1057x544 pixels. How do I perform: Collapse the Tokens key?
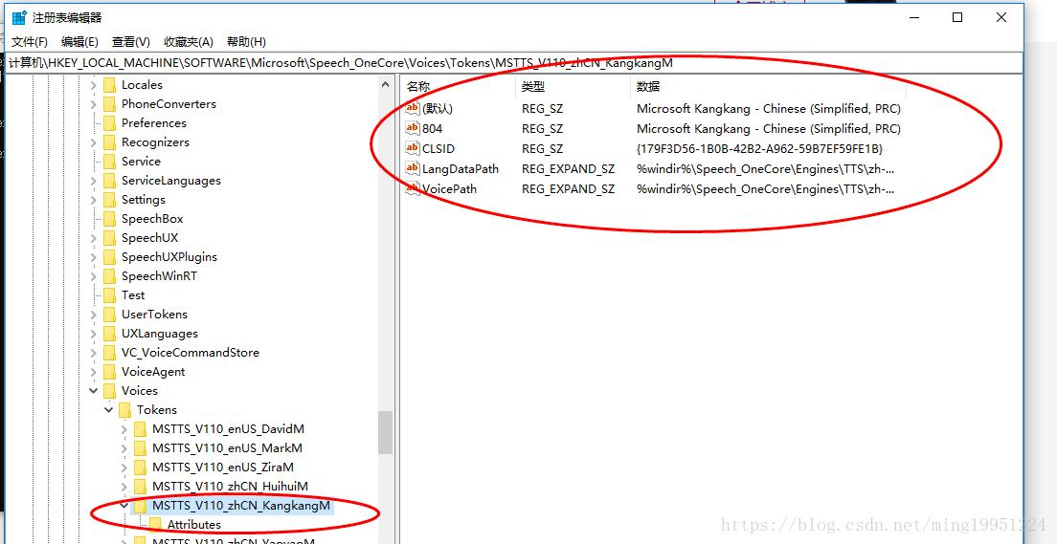(108, 410)
